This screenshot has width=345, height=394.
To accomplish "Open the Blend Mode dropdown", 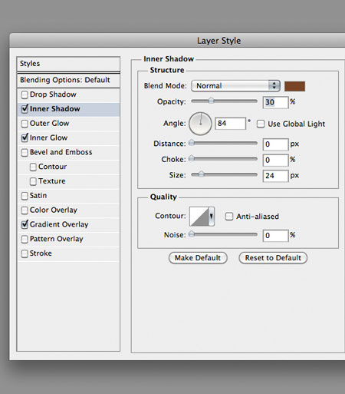I will point(235,86).
